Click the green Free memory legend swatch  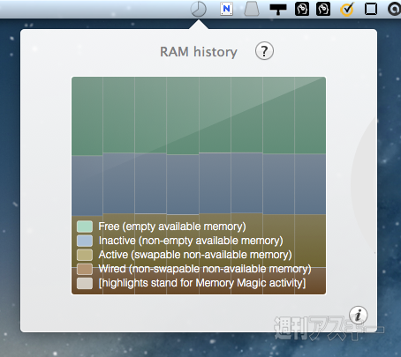click(85, 227)
